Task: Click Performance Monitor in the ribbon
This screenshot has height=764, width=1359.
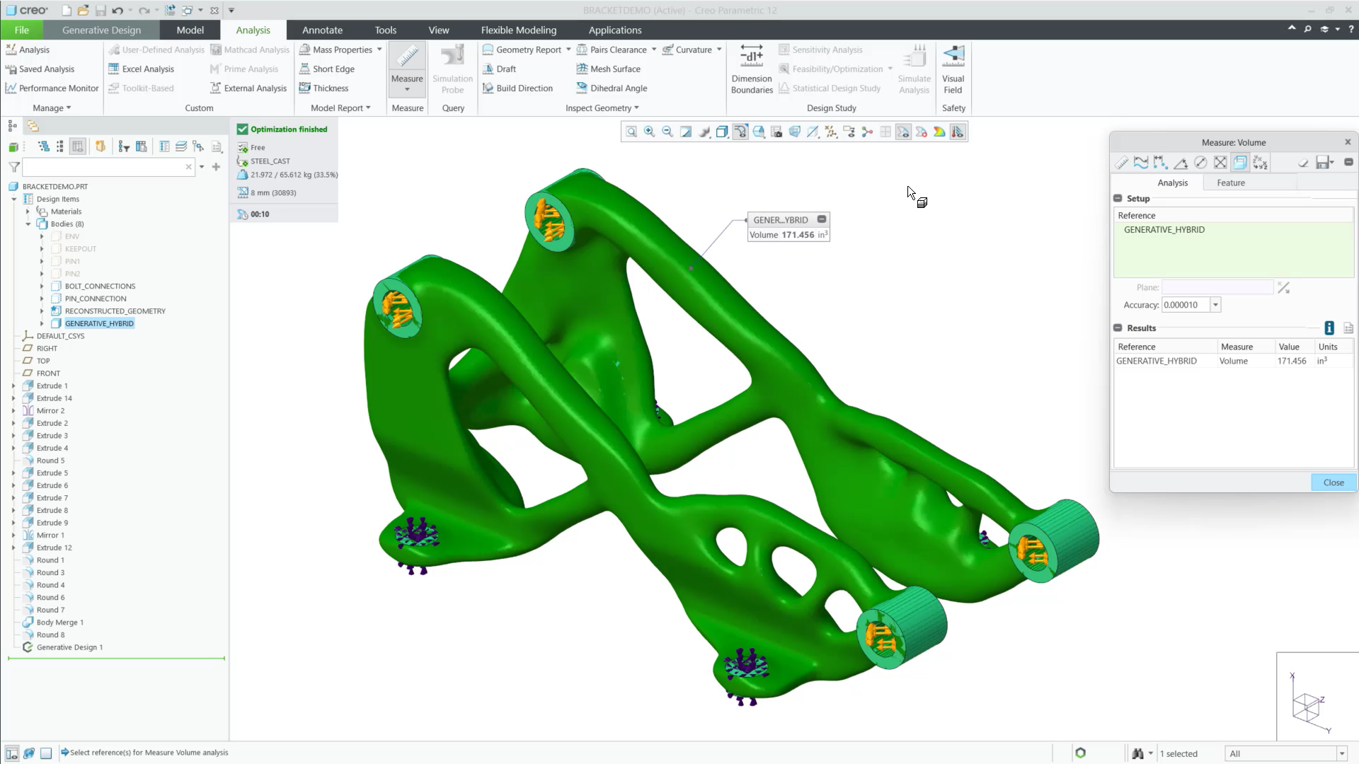Action: click(x=52, y=88)
